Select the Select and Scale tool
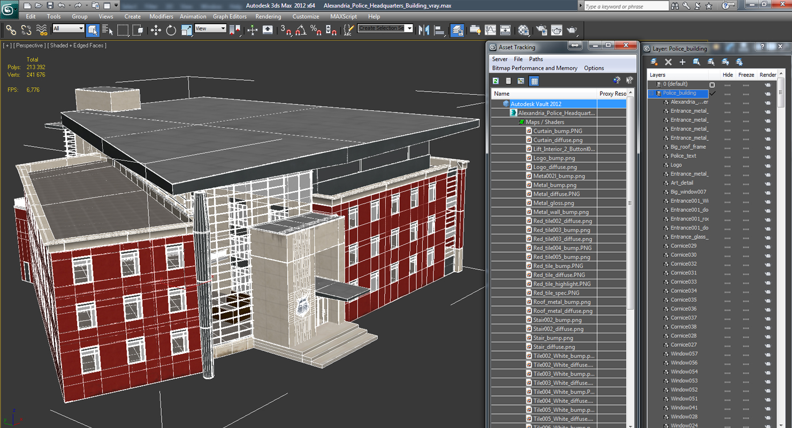 pyautogui.click(x=186, y=30)
